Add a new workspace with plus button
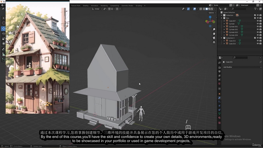The image size is (263, 148). [x=145, y=6]
